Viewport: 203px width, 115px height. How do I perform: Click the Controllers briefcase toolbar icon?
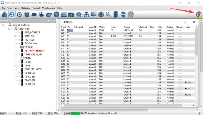click(41, 14)
